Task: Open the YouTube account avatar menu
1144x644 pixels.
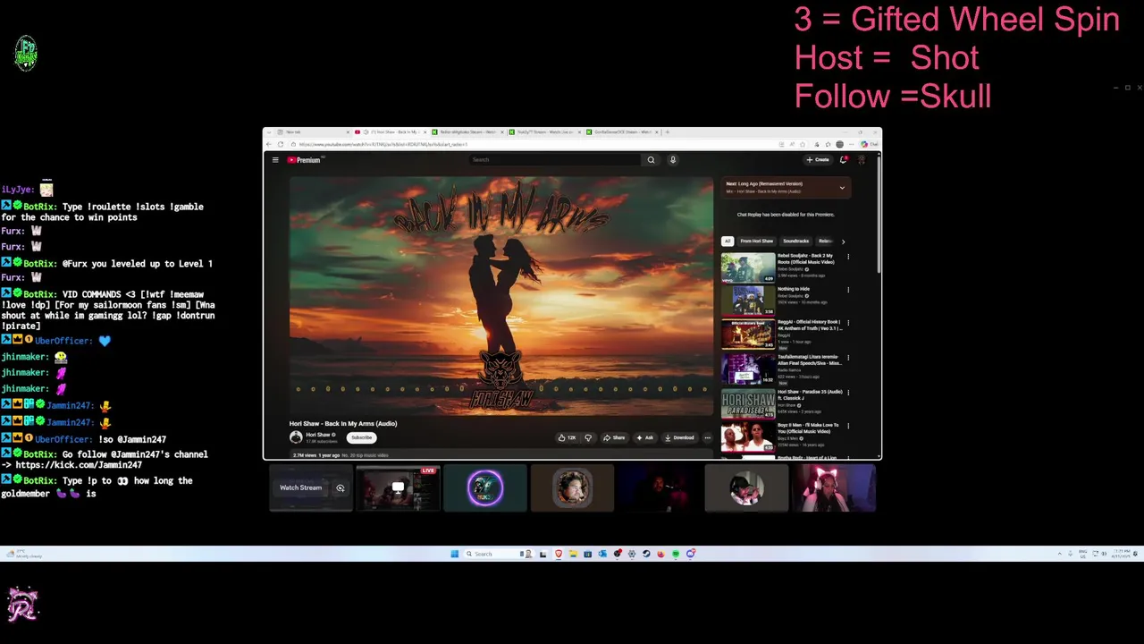Action: tap(862, 160)
